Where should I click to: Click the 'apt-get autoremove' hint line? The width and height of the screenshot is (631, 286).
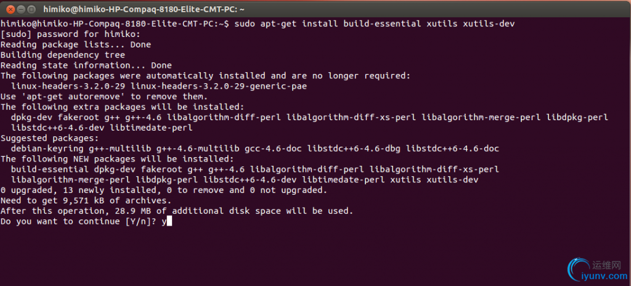(x=101, y=97)
